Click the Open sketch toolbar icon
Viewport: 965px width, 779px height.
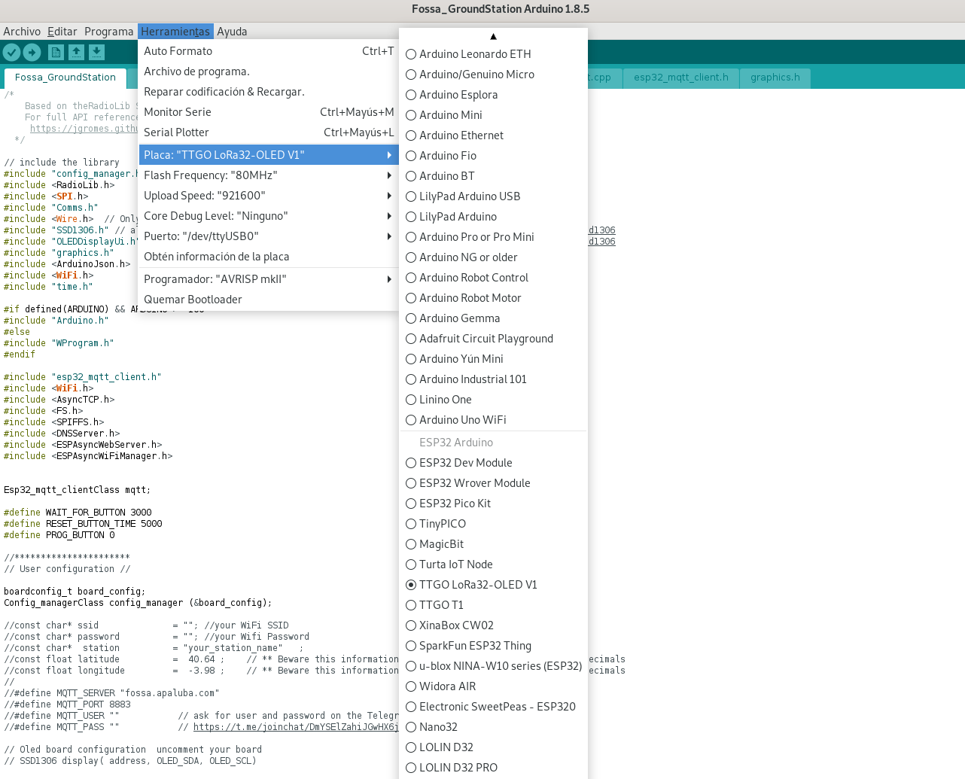[76, 52]
